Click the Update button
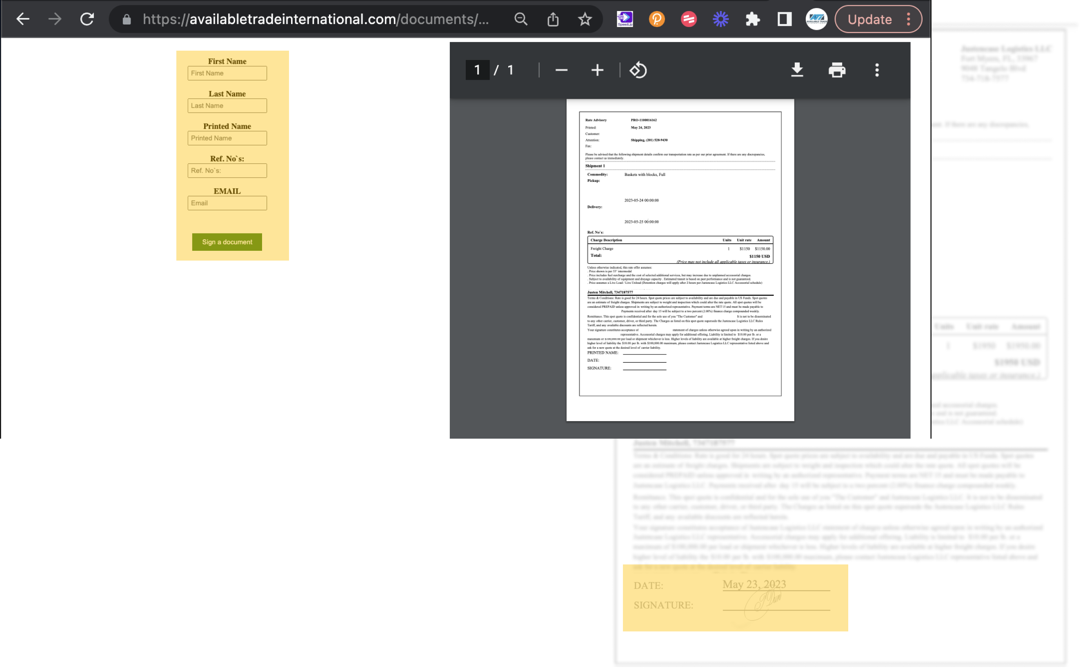The image size is (1085, 669). click(869, 19)
